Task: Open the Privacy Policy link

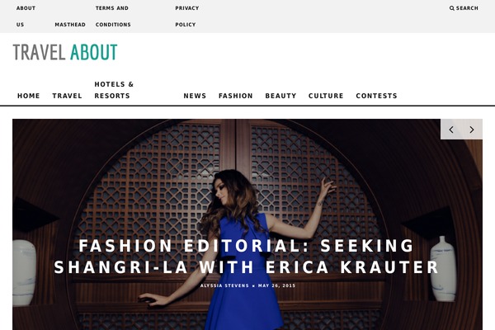Action: tap(187, 16)
